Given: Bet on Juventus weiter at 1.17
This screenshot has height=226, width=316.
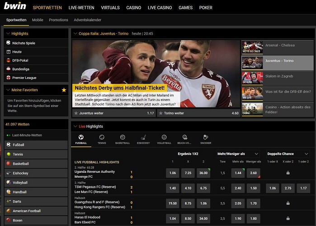Looking at the screenshot, I should click(x=114, y=113).
